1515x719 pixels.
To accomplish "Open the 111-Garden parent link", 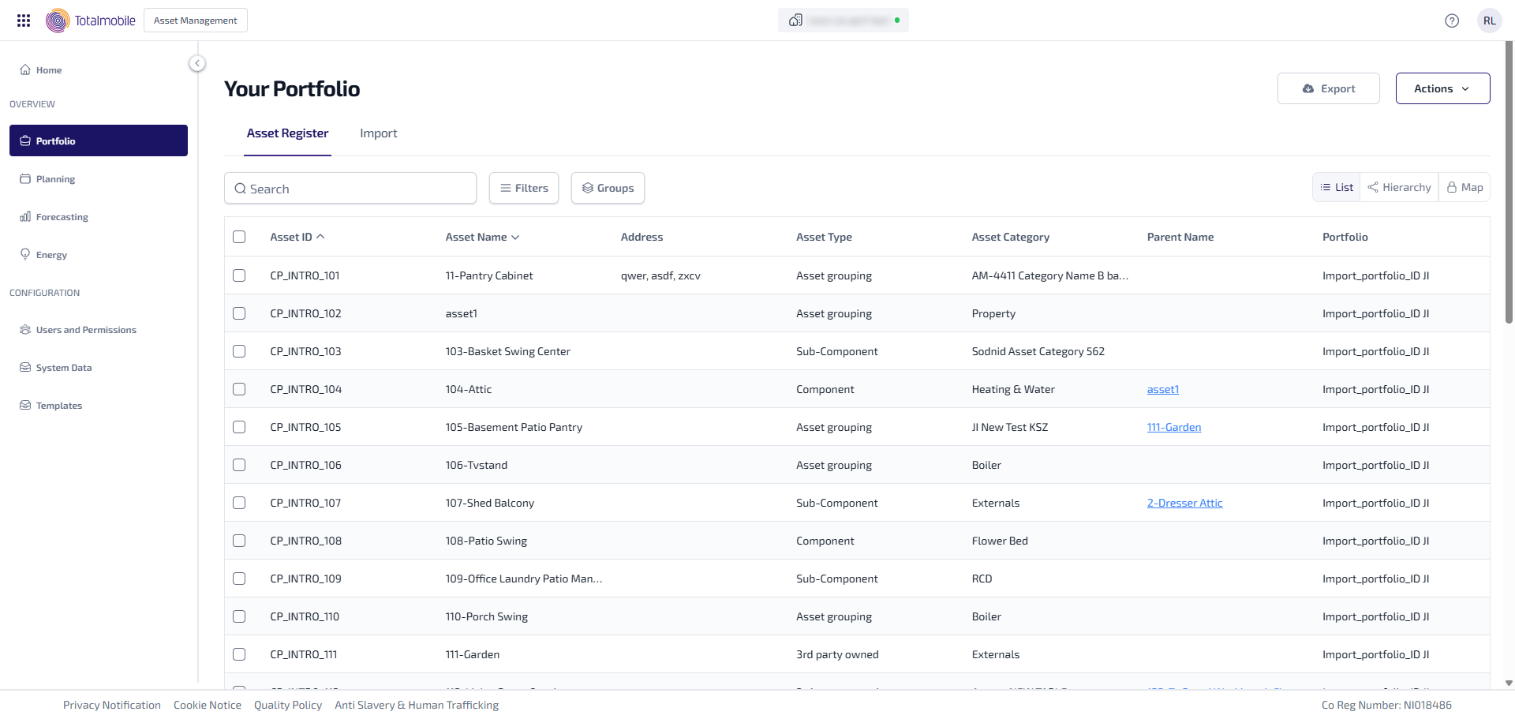I will click(x=1174, y=427).
